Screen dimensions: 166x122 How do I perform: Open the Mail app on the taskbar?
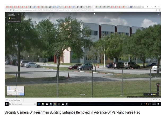(x=47, y=104)
